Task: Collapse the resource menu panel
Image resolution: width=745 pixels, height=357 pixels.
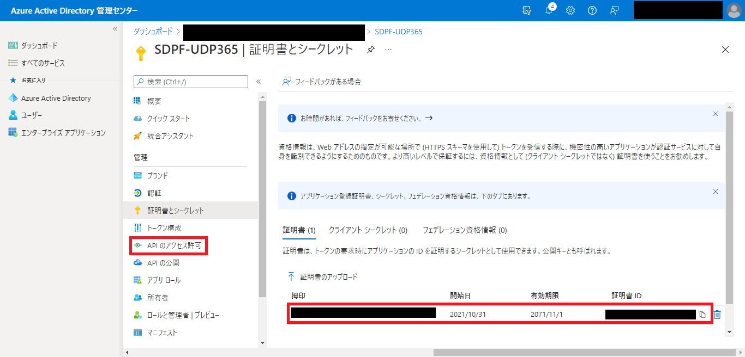Action: click(259, 82)
